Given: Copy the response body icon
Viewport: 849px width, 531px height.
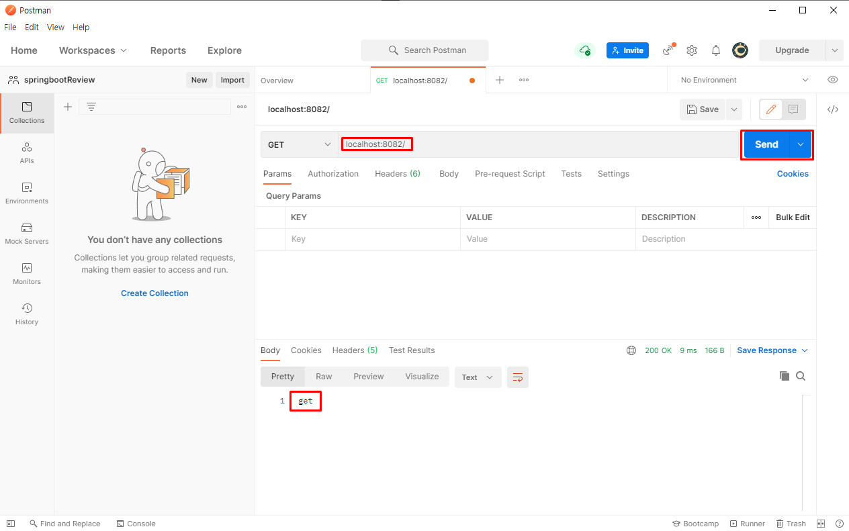Looking at the screenshot, I should 784,376.
